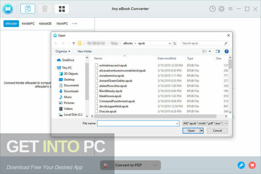This screenshot has width=261, height=174.
Task: Switch to grid view icon
Action: (x=62, y=9)
